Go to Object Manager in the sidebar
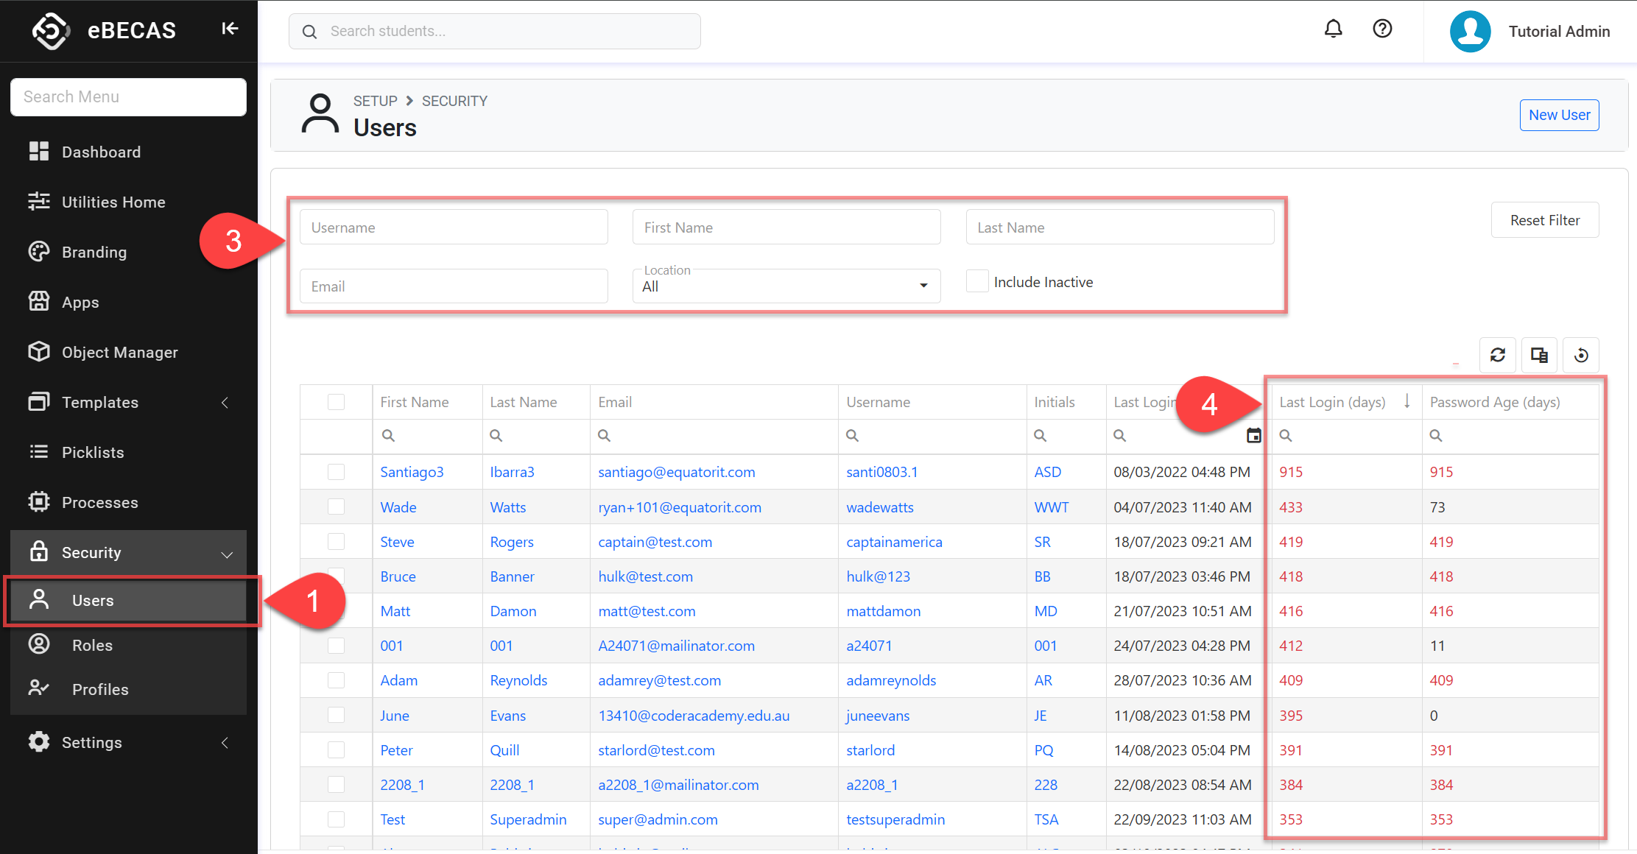The width and height of the screenshot is (1637, 854). coord(119,353)
